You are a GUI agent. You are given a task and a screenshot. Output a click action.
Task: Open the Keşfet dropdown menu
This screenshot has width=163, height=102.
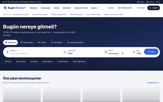tap(95, 8)
